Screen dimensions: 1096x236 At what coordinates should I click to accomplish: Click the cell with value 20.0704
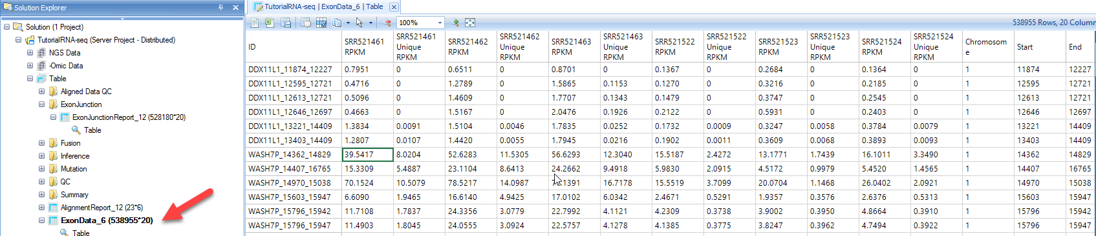click(x=781, y=183)
